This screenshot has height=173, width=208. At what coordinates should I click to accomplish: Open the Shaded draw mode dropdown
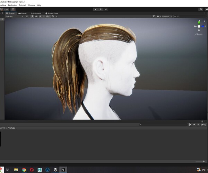click(x=14, y=16)
